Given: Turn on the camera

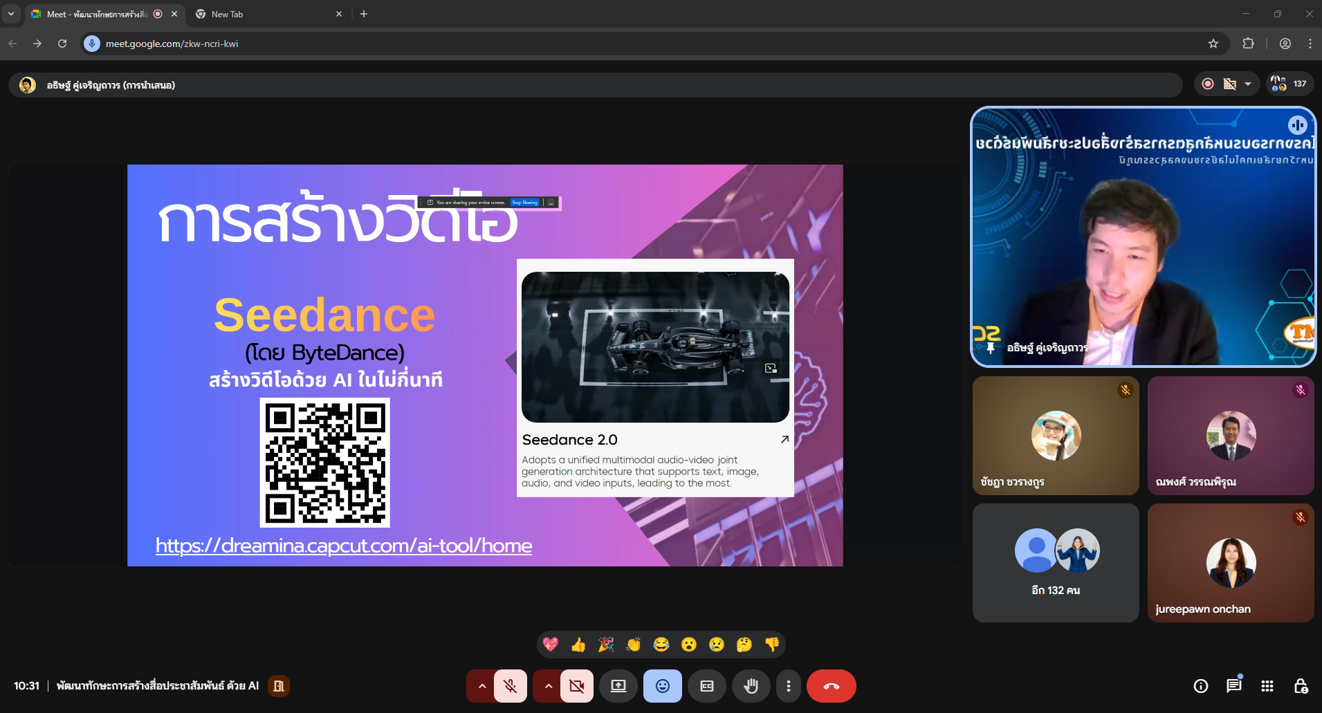Looking at the screenshot, I should pos(576,686).
